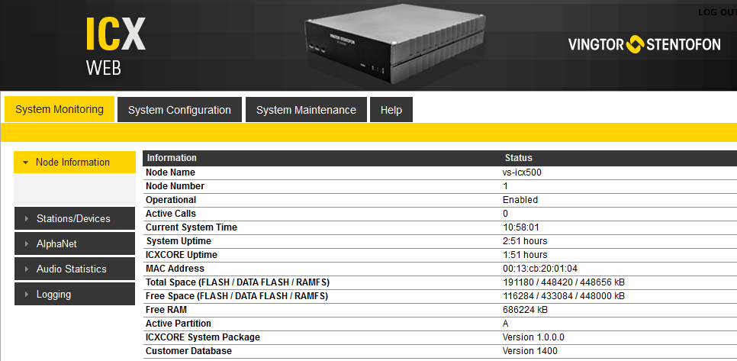This screenshot has width=737, height=361.
Task: Click the Active Partition label
Action: [x=178, y=324]
